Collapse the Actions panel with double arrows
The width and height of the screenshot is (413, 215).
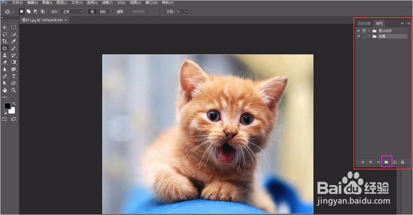[402, 24]
